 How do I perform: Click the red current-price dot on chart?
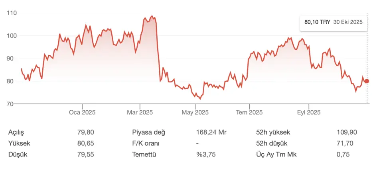(367, 81)
